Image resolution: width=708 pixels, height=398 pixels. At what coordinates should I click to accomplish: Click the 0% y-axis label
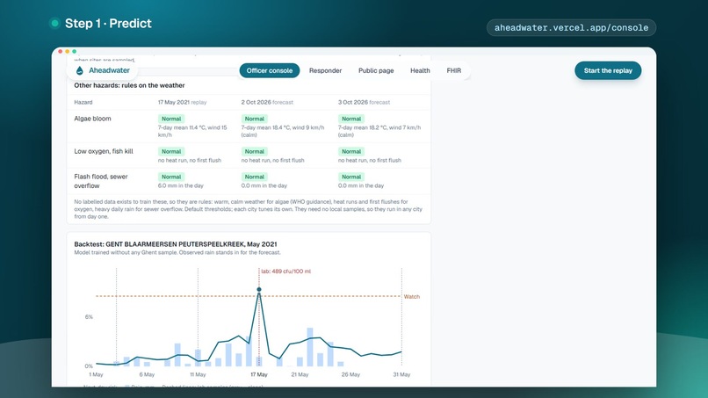pos(89,366)
